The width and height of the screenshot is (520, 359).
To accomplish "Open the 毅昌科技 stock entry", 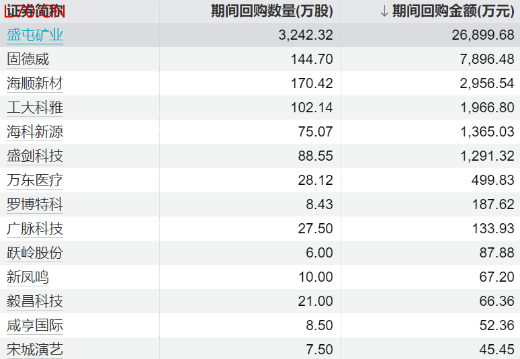I will coord(35,301).
